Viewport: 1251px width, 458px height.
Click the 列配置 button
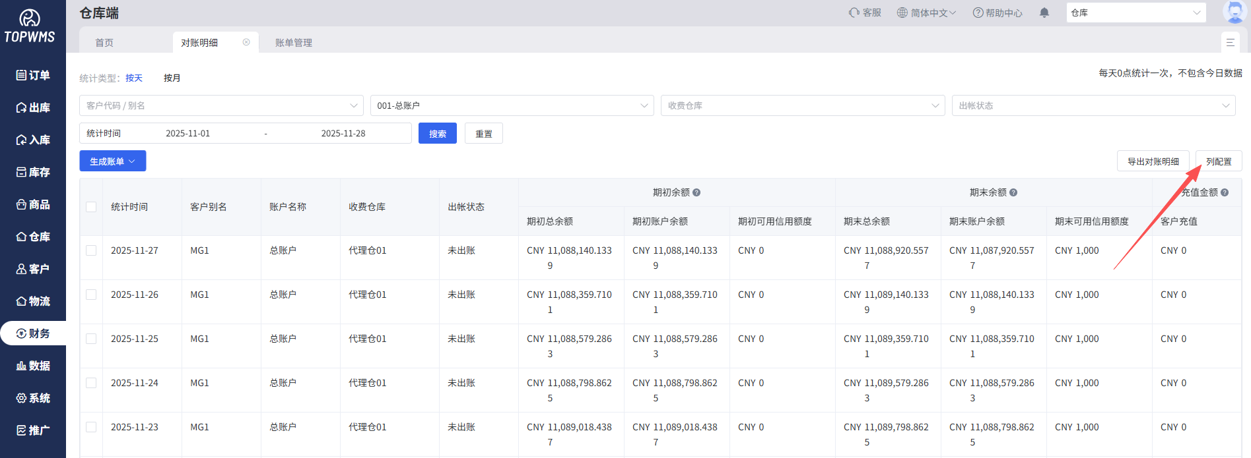[1218, 161]
